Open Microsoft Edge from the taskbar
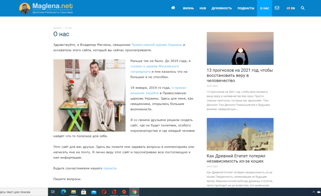Viewport: 321px width, 196px height. coord(63,192)
